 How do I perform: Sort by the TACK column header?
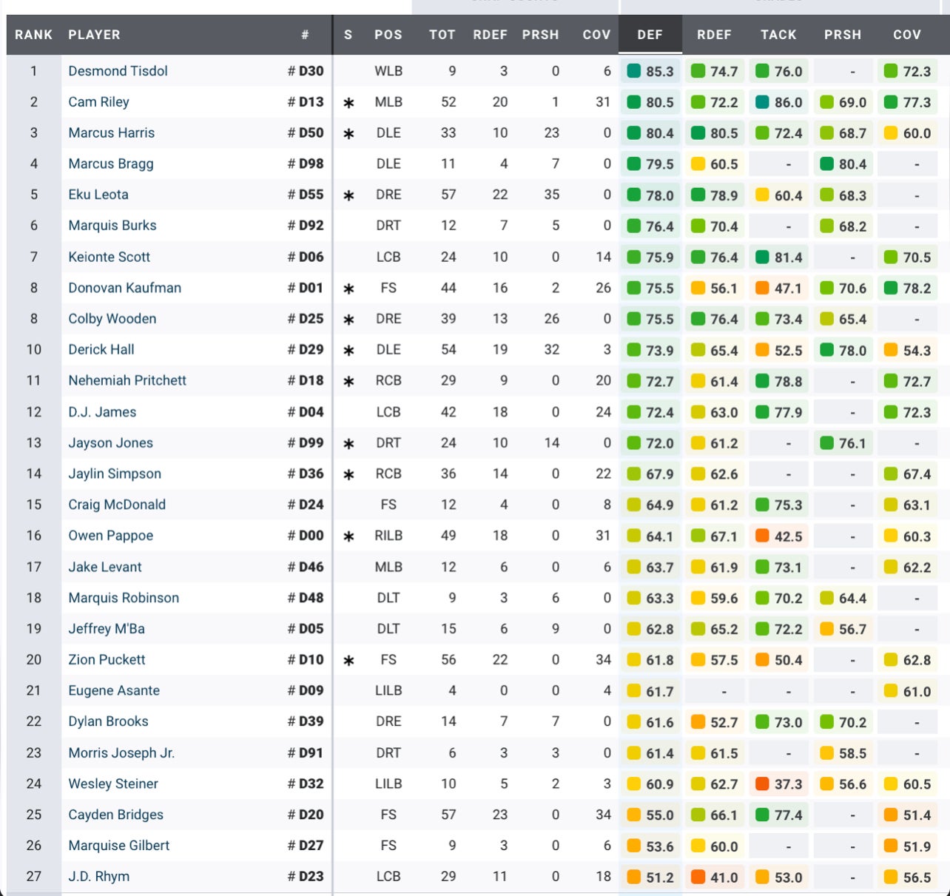(x=778, y=35)
